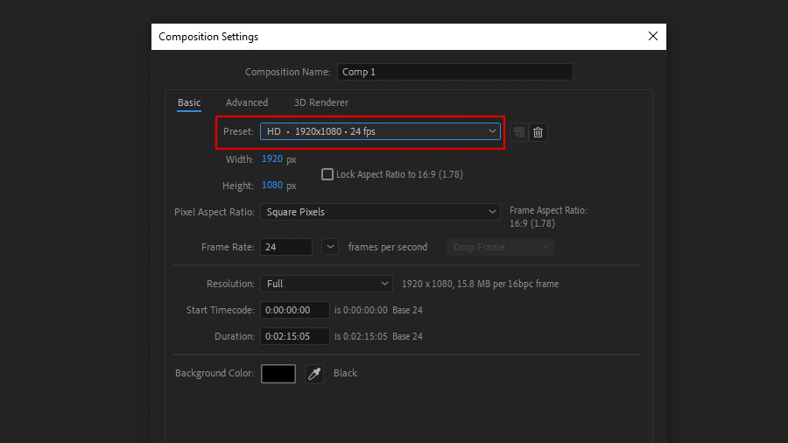Screen dimensions: 788x443
Task: Open the frame rate presets arrow
Action: pos(330,247)
